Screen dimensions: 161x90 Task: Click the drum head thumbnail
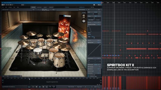pos(84,21)
